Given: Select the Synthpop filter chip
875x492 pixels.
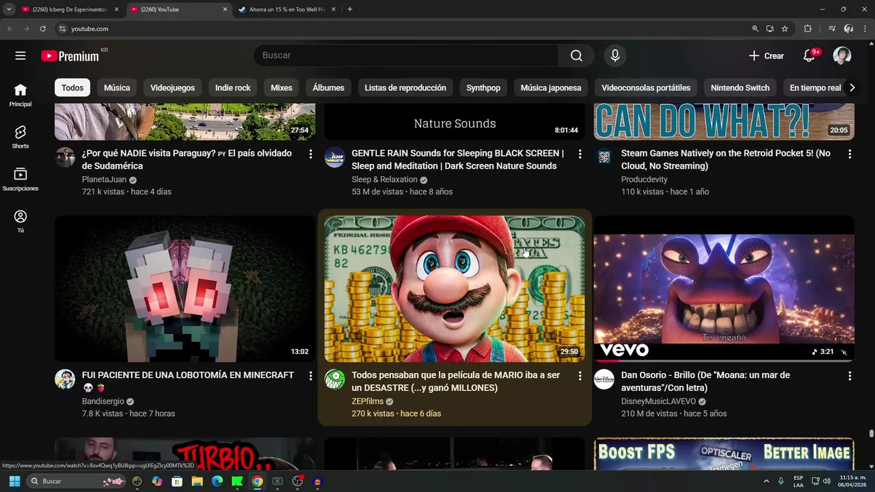Looking at the screenshot, I should [x=483, y=87].
